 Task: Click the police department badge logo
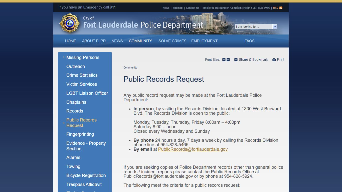(70, 23)
